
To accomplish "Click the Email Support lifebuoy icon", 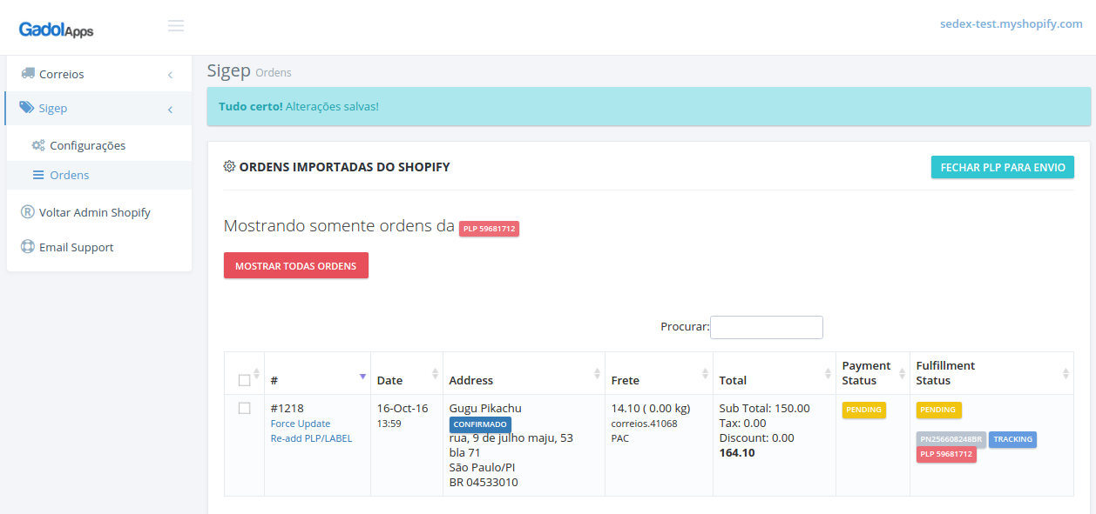I will 28,247.
